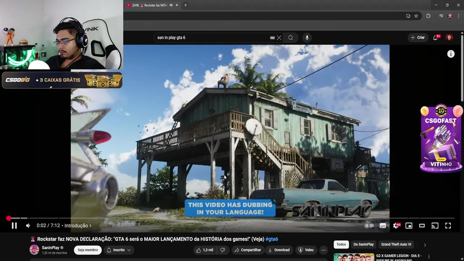The width and height of the screenshot is (464, 261).
Task: Open a new browser tab
Action: pos(186,5)
